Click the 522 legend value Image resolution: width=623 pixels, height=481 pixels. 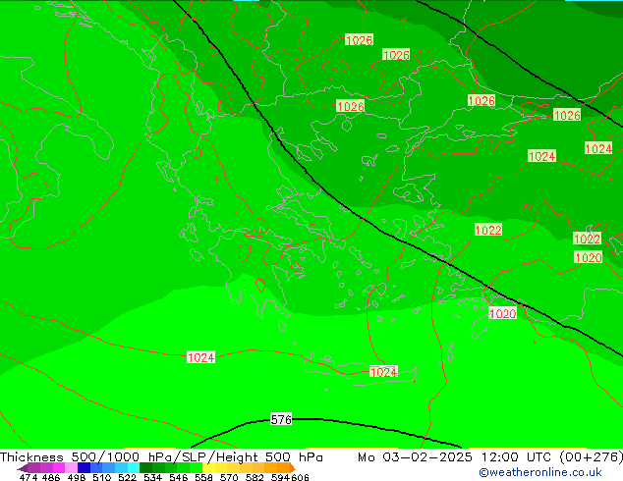127,477
